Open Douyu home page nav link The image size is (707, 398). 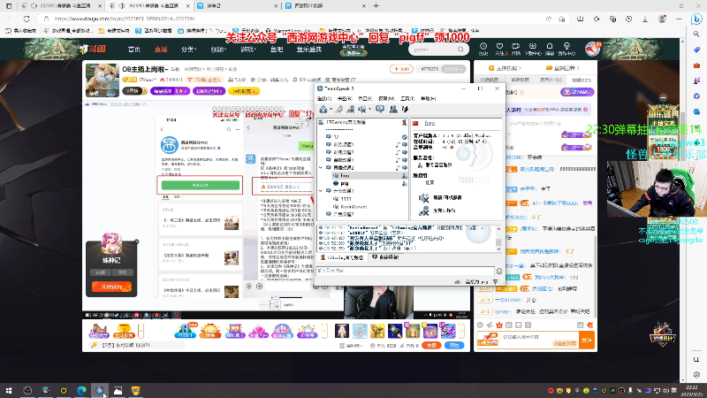click(134, 50)
